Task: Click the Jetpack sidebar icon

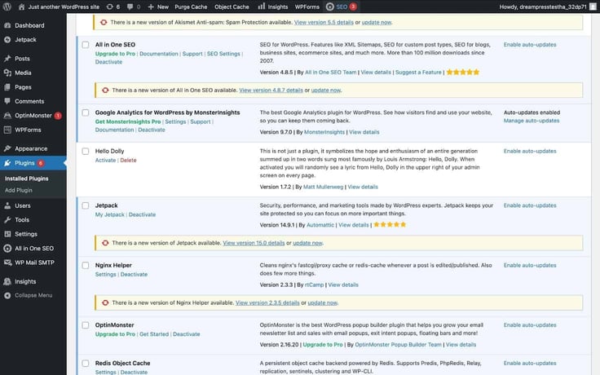Action: pyautogui.click(x=7, y=39)
